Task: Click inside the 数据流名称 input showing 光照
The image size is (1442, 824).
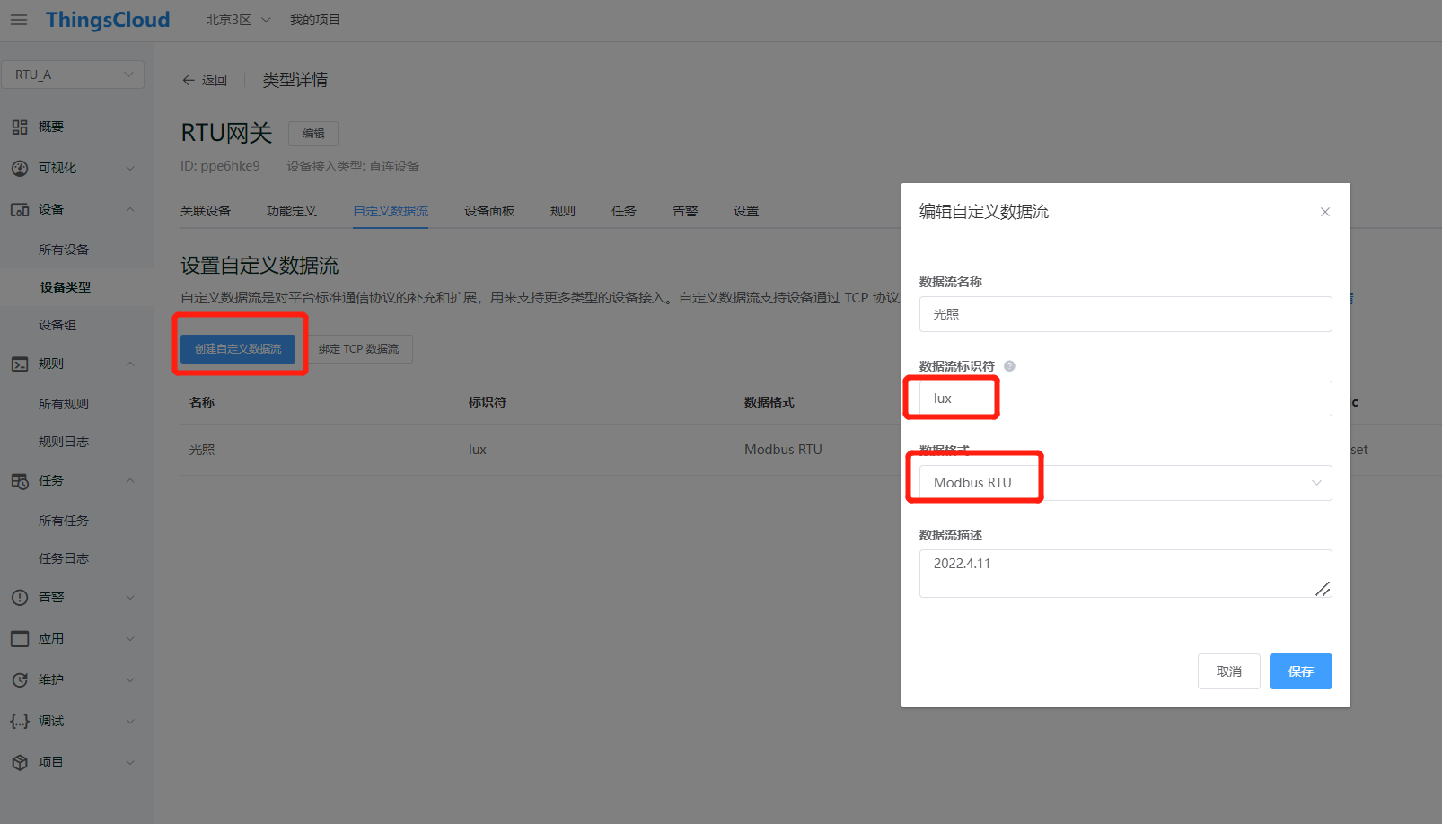Action: coord(1125,313)
